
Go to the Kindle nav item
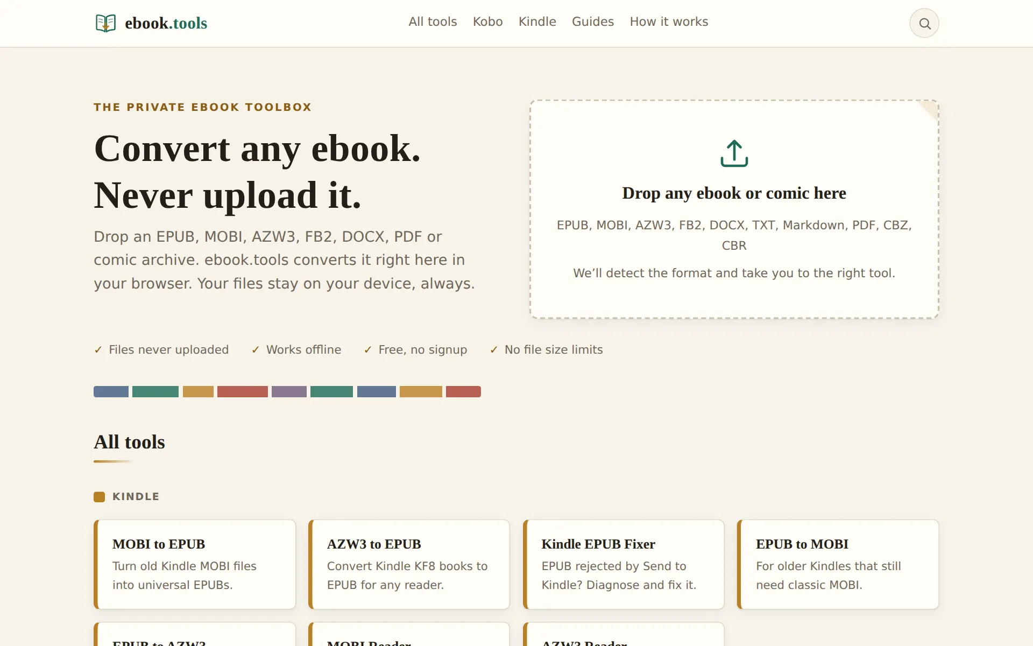pos(537,22)
